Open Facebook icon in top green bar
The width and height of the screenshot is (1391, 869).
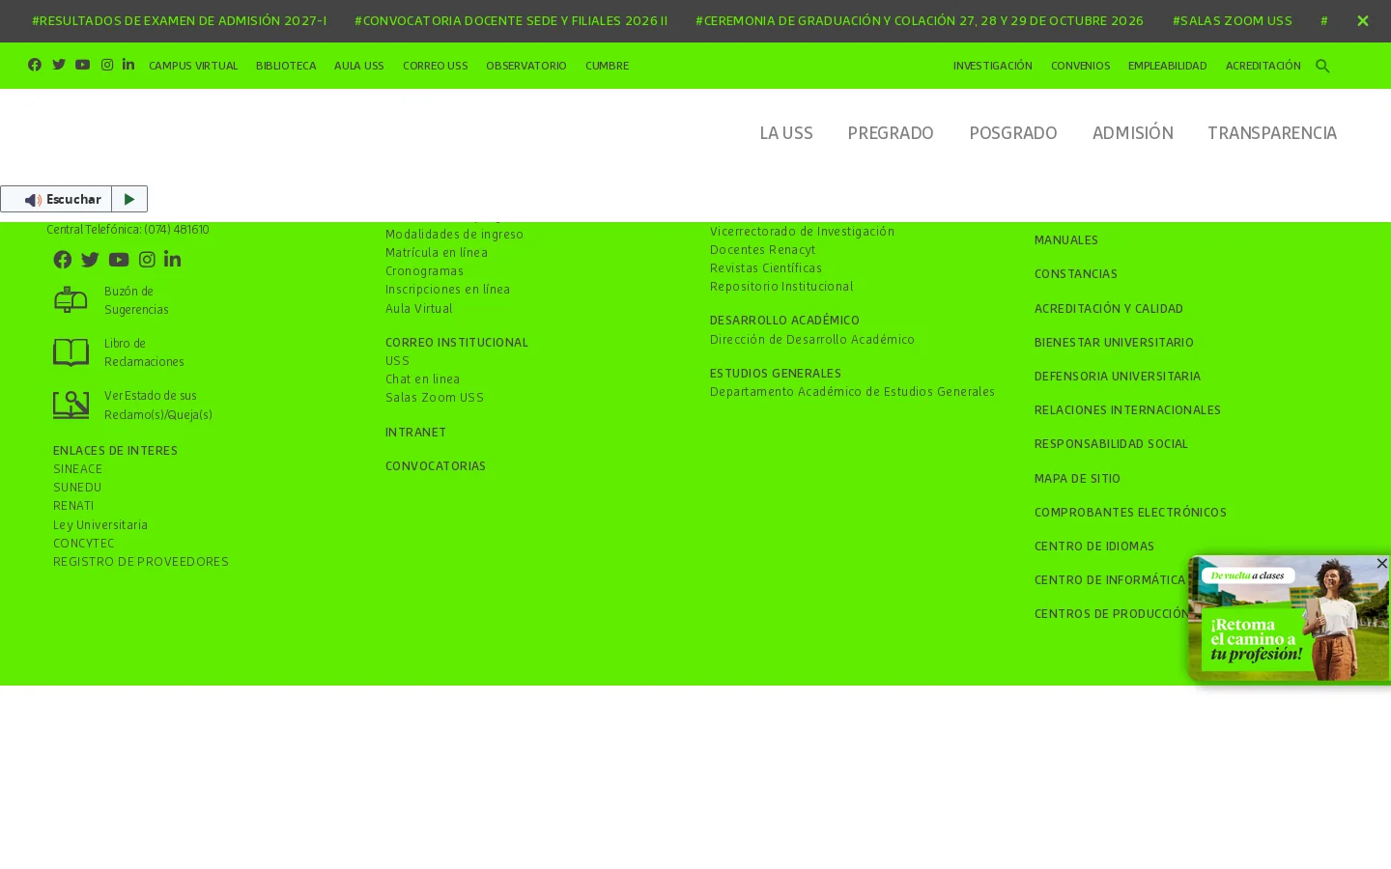(x=35, y=65)
